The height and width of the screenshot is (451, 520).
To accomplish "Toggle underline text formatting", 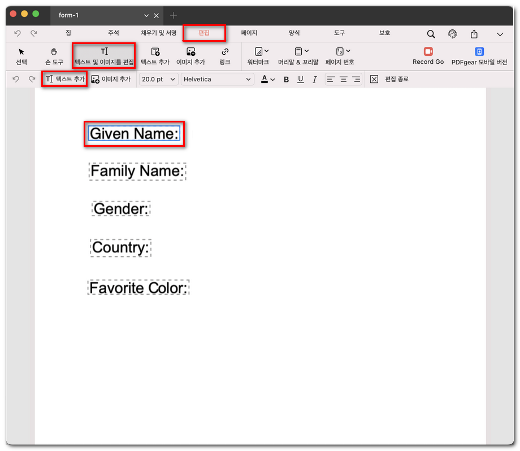I will (300, 80).
